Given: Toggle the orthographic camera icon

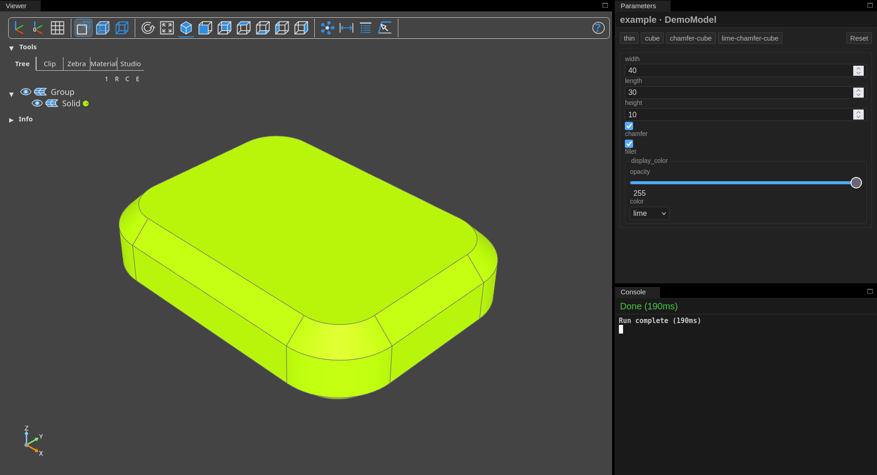Looking at the screenshot, I should pos(83,28).
